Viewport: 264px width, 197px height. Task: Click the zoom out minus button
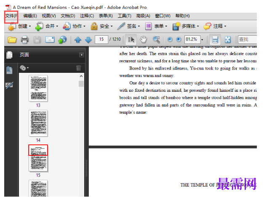pos(170,40)
